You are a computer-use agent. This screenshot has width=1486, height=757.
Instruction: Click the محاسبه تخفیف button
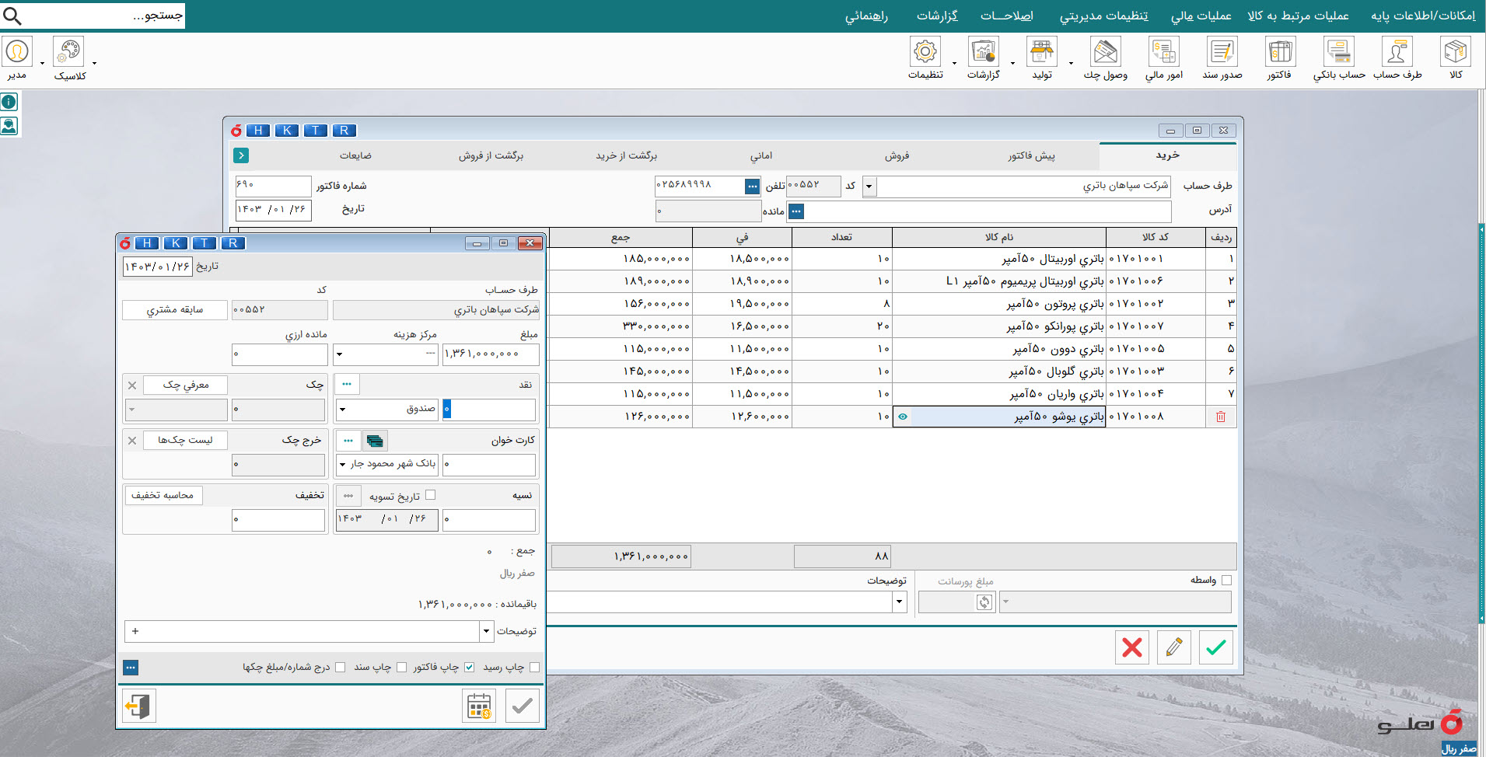[x=163, y=495]
